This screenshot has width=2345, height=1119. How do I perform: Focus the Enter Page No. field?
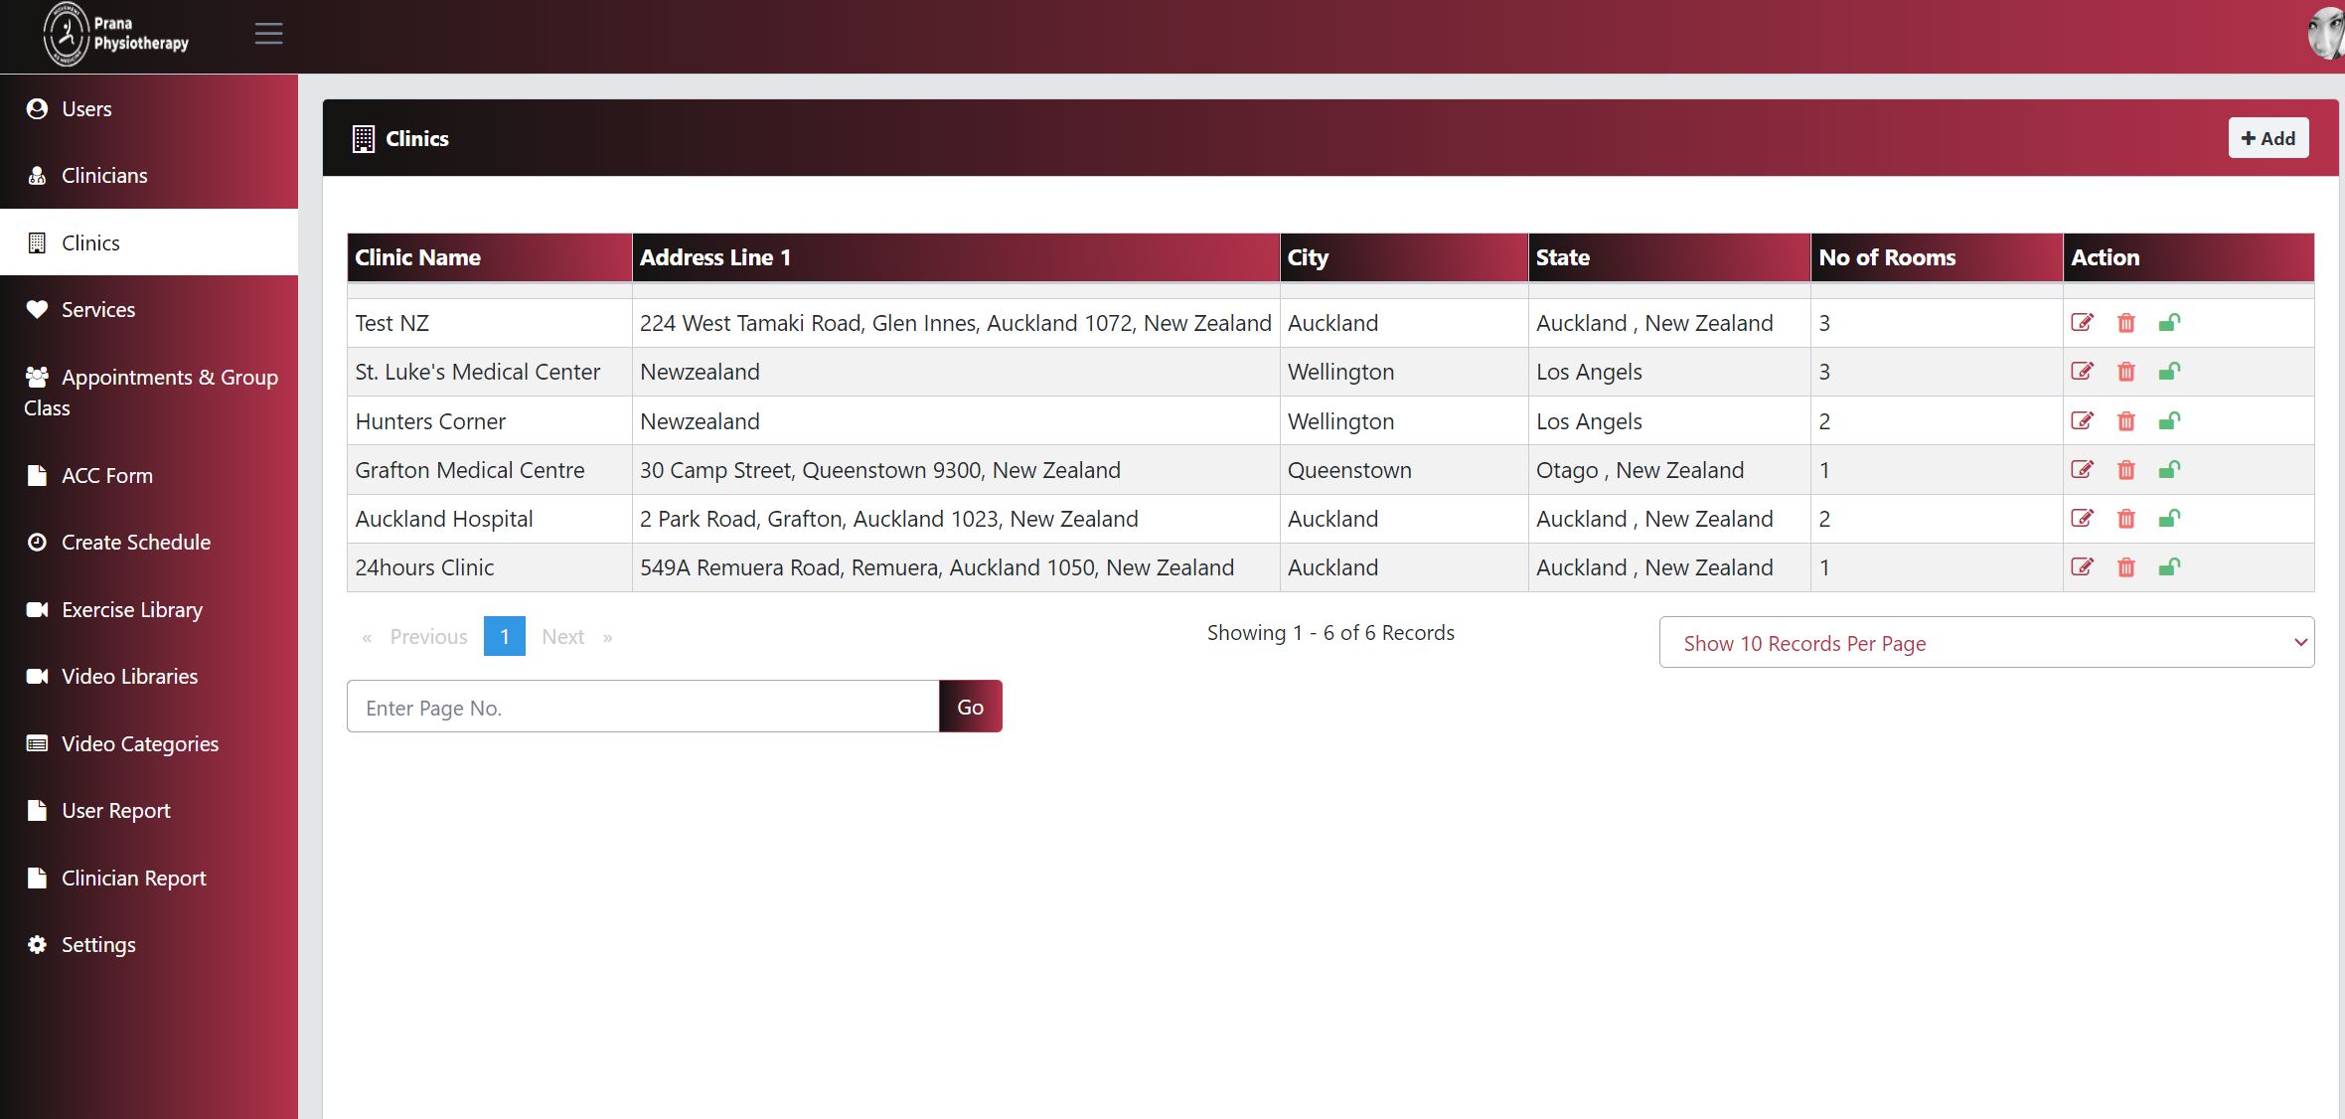pos(642,707)
